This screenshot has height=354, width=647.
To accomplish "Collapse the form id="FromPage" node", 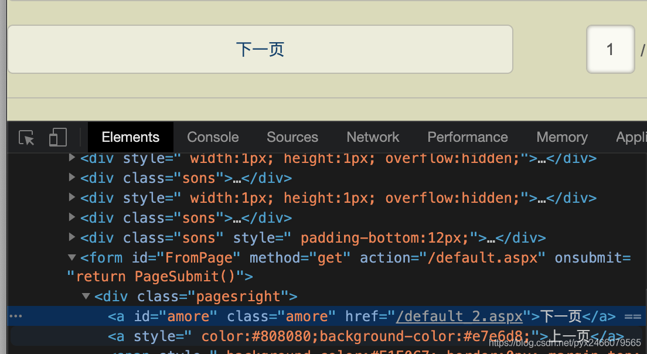I will coord(72,257).
